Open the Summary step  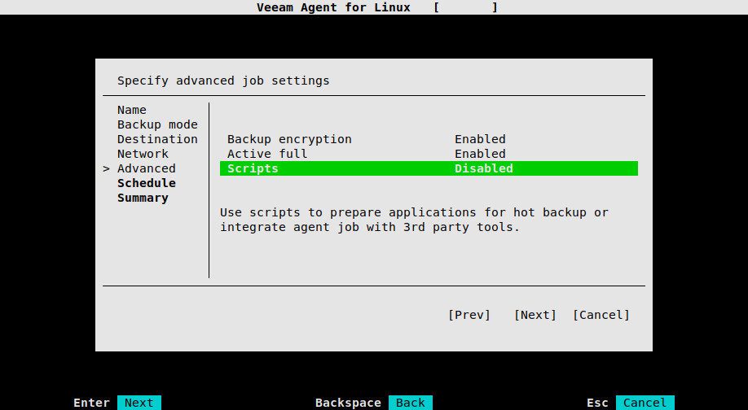[143, 198]
